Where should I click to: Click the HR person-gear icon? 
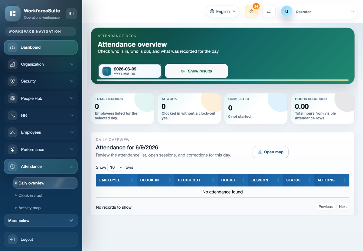coord(12,116)
